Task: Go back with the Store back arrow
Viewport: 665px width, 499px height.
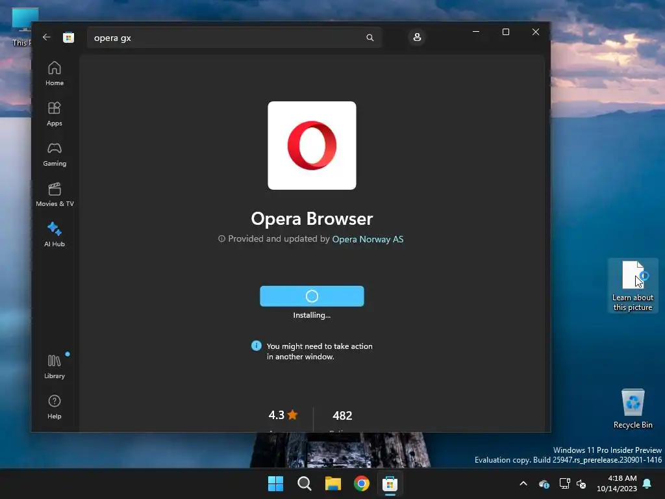Action: coord(47,37)
